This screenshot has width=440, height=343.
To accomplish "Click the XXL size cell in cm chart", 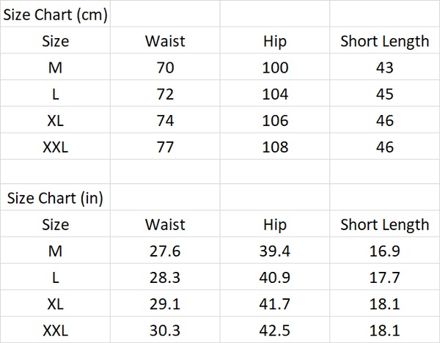I will [x=55, y=146].
